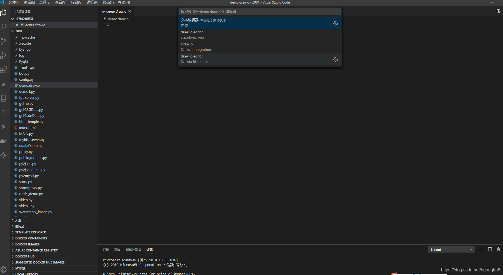Open public_module.py in the explorer
503x275 pixels.
pyautogui.click(x=54, y=158)
